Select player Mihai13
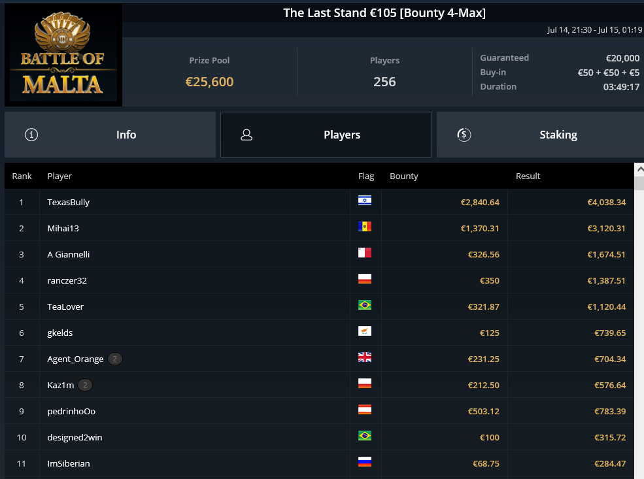The image size is (644, 479). (x=63, y=228)
